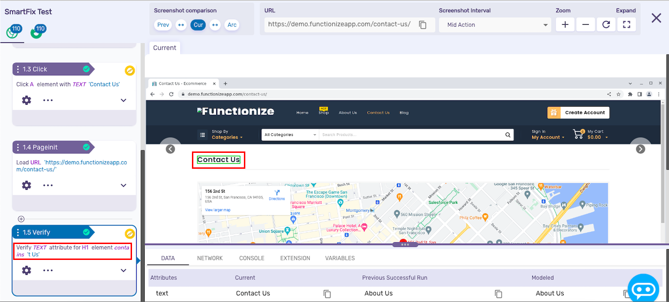Open three-dot more options for step 1.3 Click
Image resolution: width=669 pixels, height=302 pixels.
click(x=48, y=100)
